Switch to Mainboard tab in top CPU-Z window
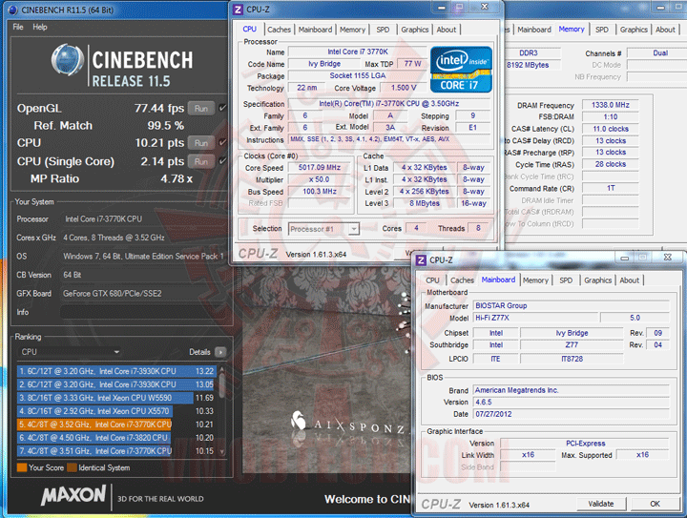 pyautogui.click(x=316, y=30)
